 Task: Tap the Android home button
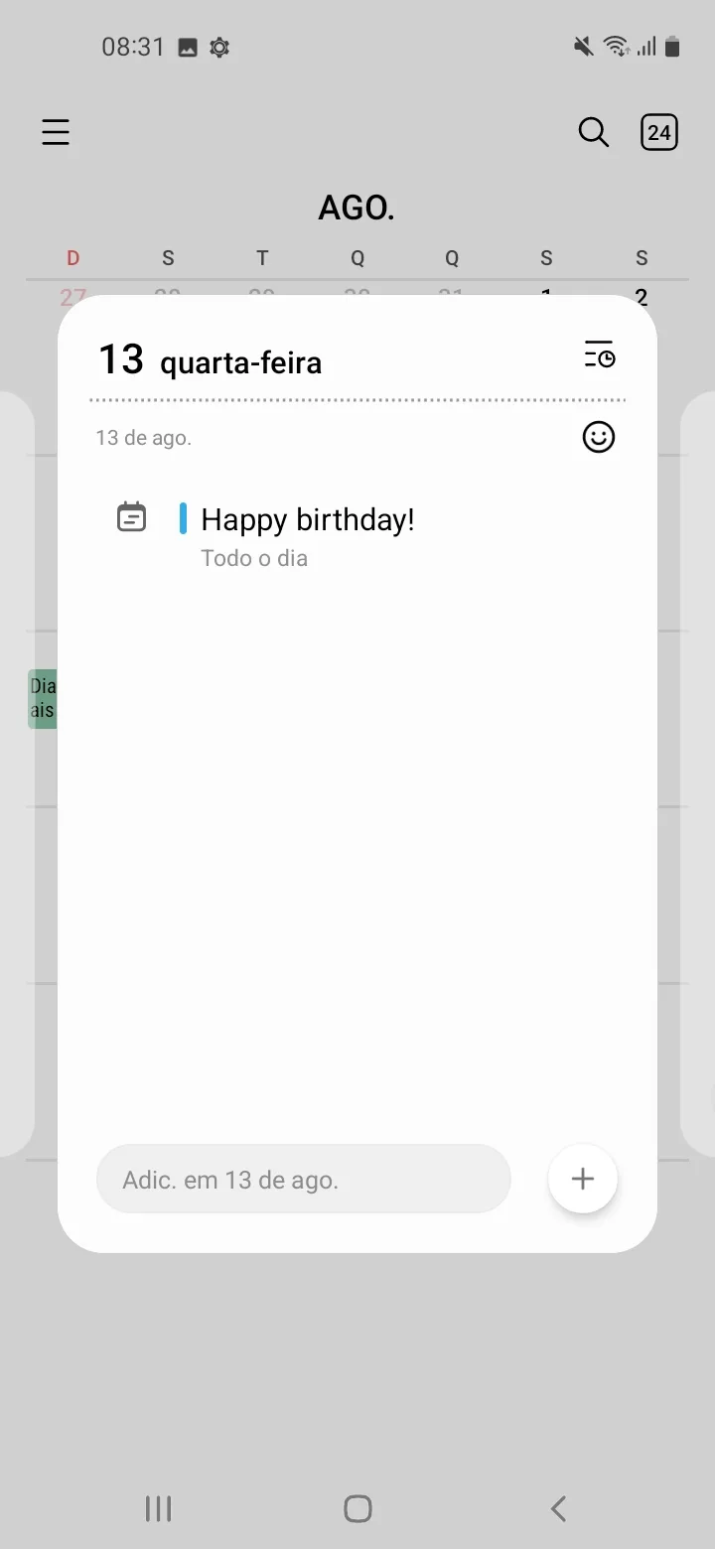coord(357,1509)
